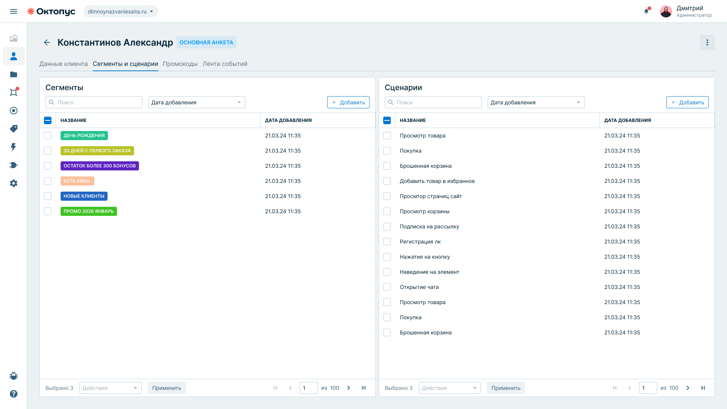Click the Поиск field in Сегменты
Screen dimensions: 727x409
coord(94,102)
